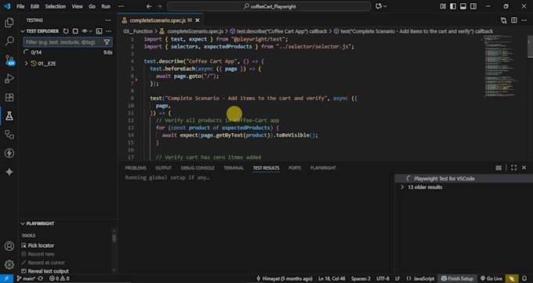Open the Manage gear icon
Viewport: 533px width, 283px height.
pyautogui.click(x=9, y=264)
